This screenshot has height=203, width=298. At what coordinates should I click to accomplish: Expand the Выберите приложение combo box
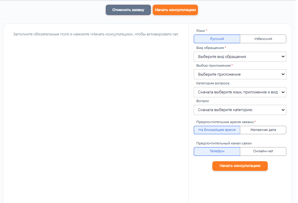(x=237, y=74)
